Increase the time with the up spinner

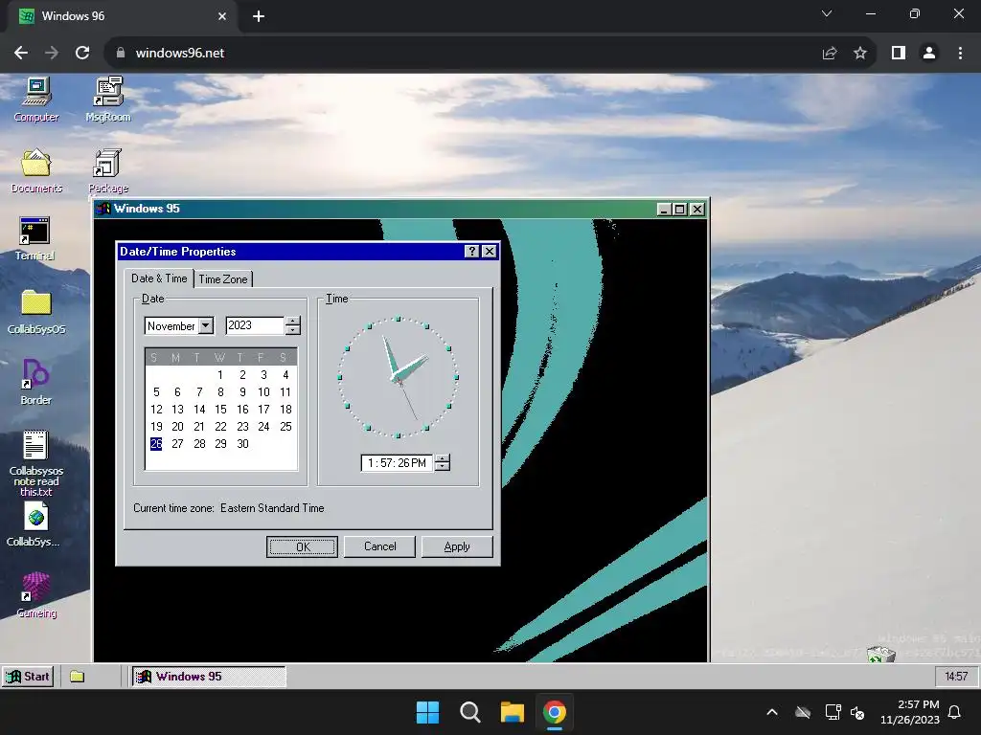pyautogui.click(x=443, y=458)
